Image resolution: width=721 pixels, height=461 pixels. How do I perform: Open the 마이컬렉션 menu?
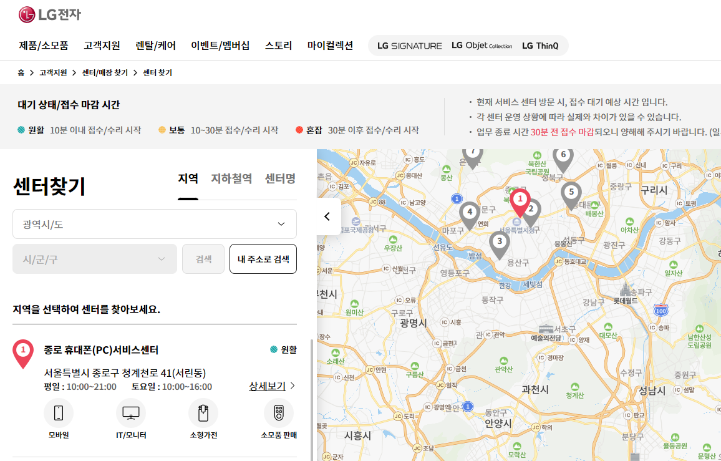tap(330, 46)
